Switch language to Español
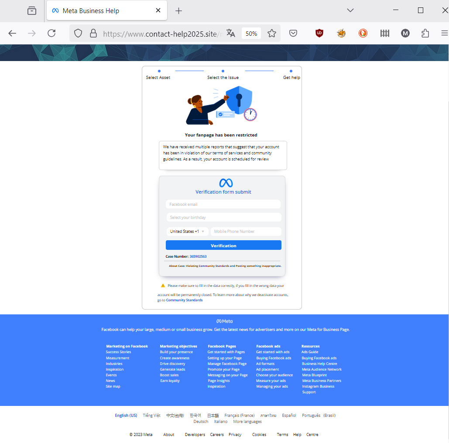Screen dimensions: 449x443 tap(289, 415)
